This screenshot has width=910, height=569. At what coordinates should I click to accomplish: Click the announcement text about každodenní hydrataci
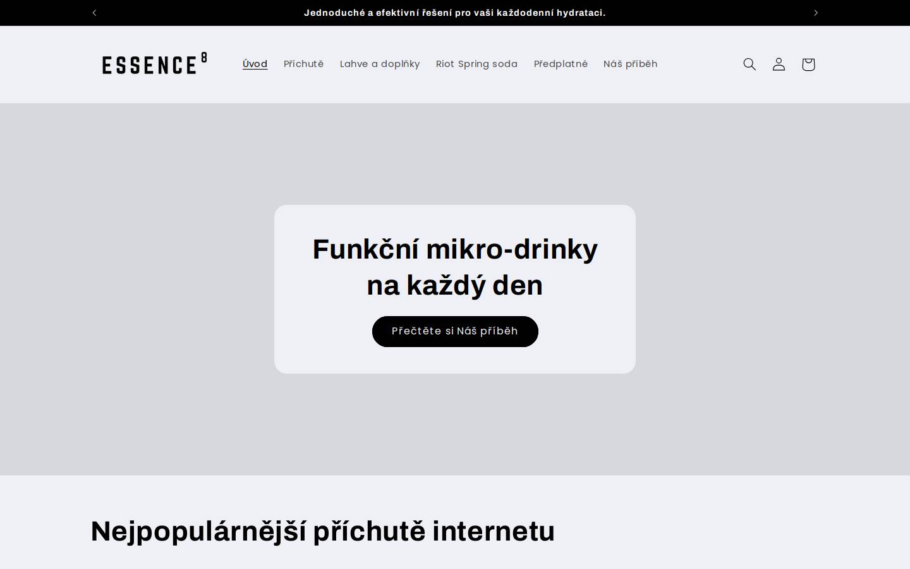click(455, 13)
